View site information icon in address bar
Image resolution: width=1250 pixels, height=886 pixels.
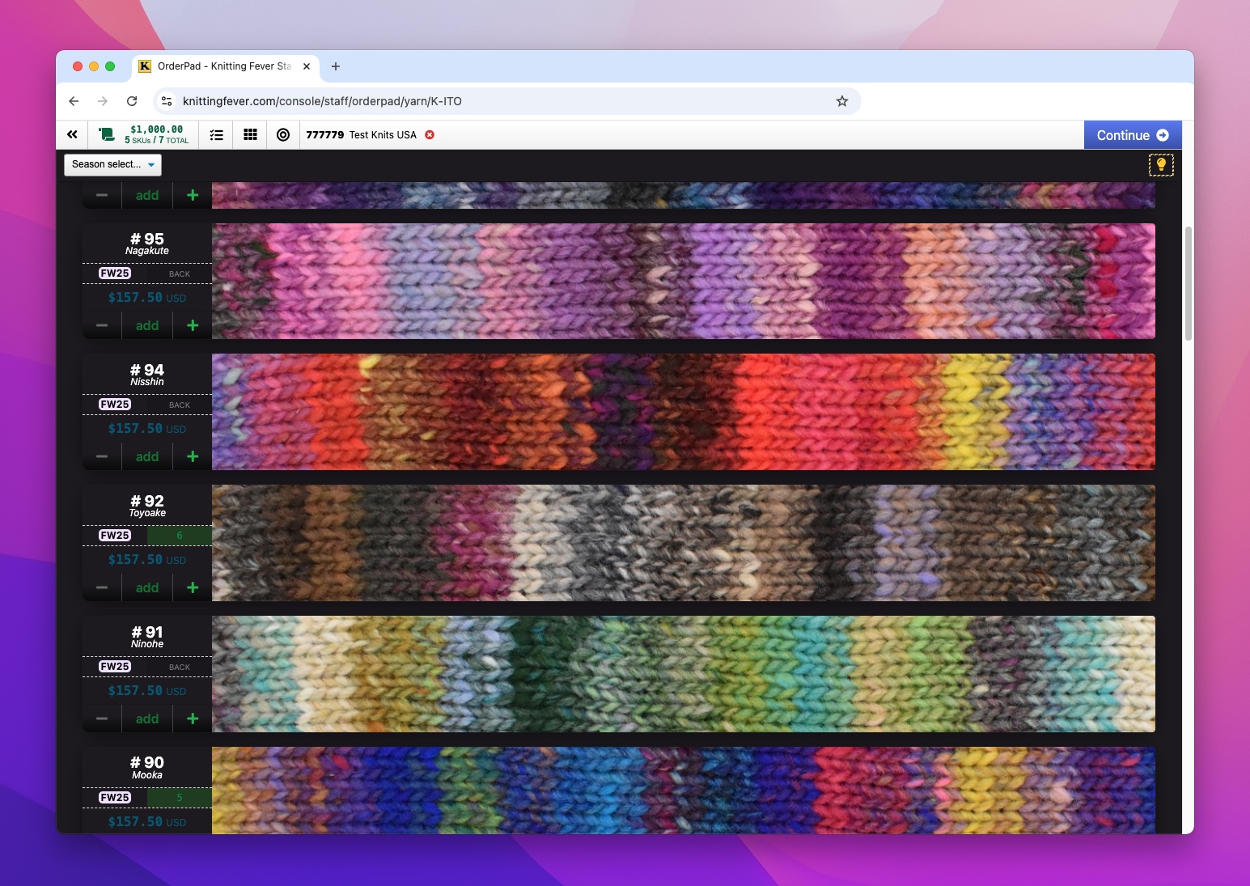[x=167, y=101]
